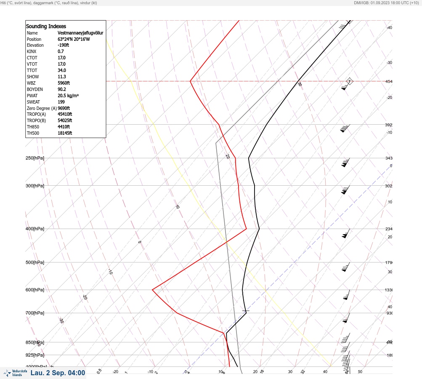Click the TH500 value 18145ft
Image resolution: width=422 pixels, height=379 pixels.
[x=65, y=133]
